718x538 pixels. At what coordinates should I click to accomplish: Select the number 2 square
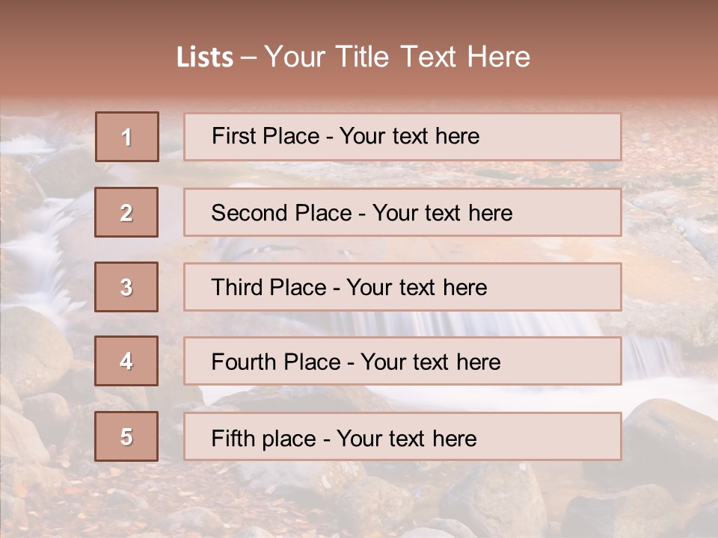pos(126,212)
